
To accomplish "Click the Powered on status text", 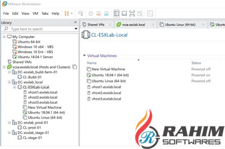I will [201, 75].
